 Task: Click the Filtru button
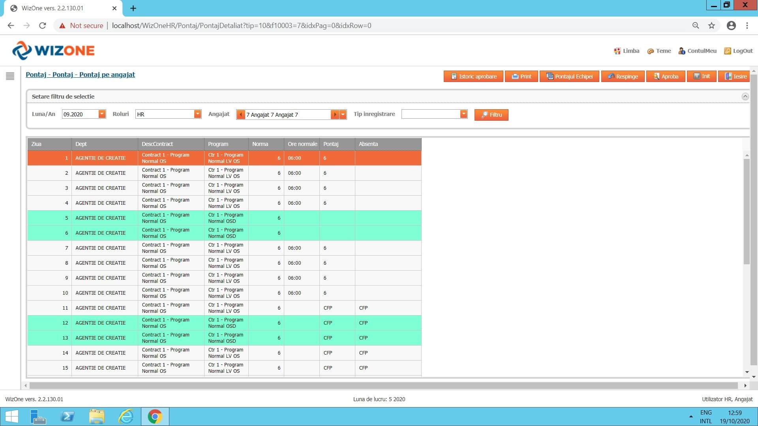pos(491,115)
